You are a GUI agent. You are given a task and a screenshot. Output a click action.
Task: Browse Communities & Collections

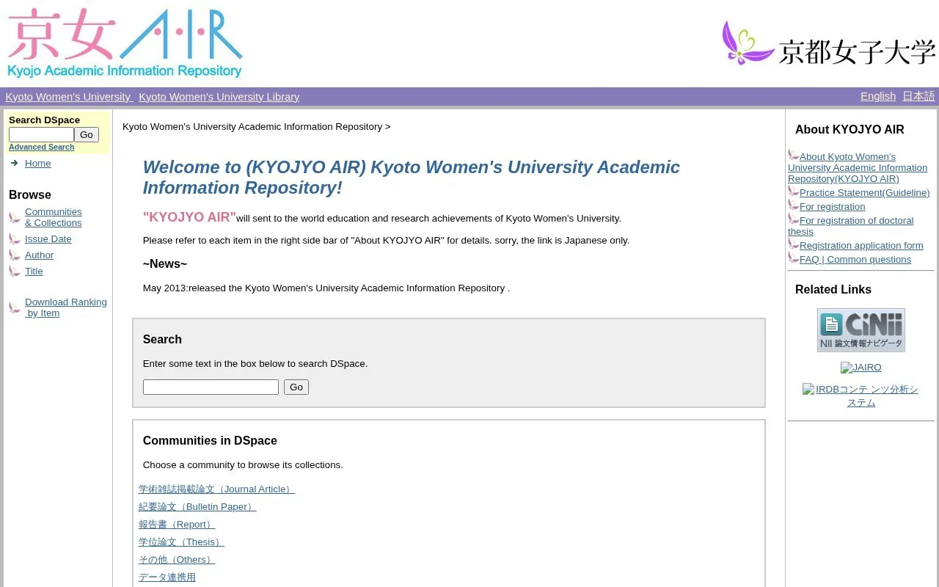(54, 217)
